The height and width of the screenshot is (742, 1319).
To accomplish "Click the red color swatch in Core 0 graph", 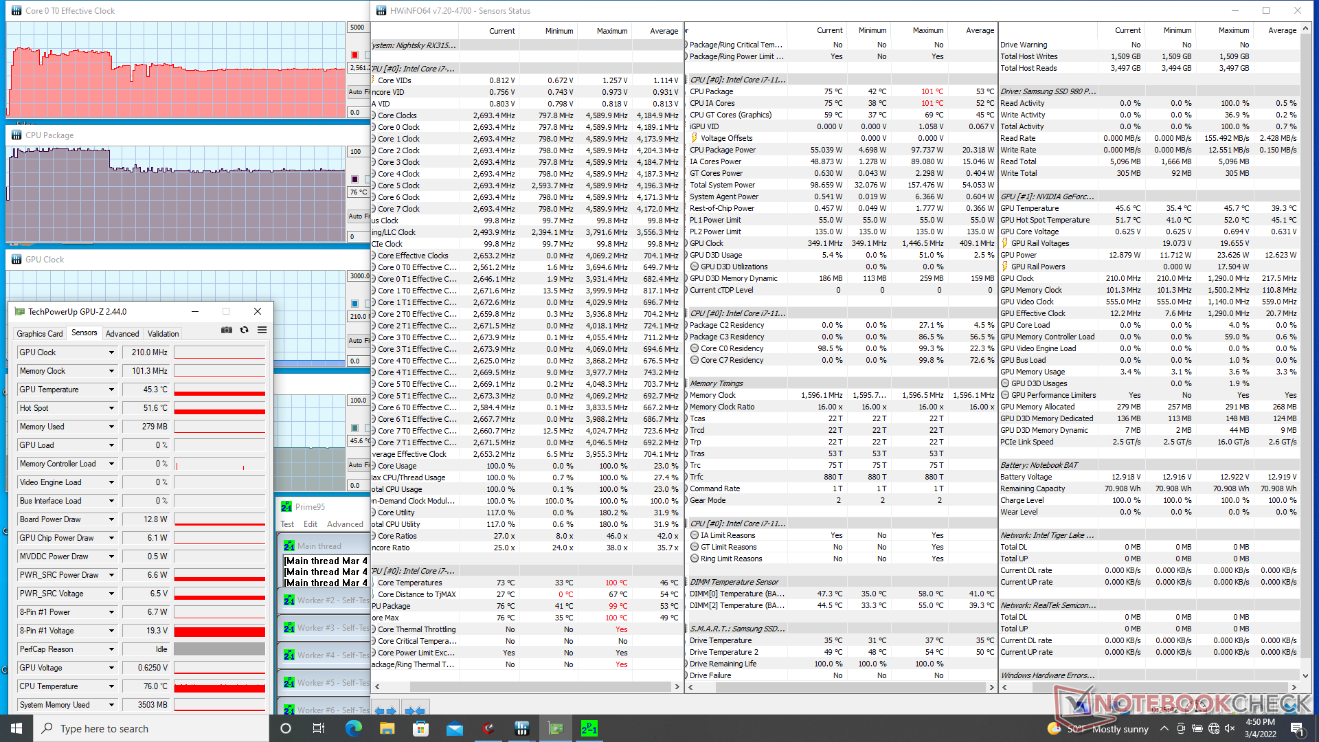I will [x=354, y=55].
